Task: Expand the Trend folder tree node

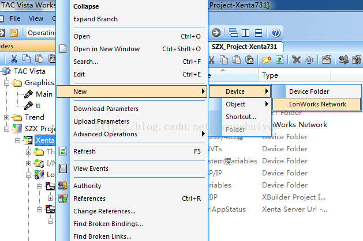Action: pos(7,117)
